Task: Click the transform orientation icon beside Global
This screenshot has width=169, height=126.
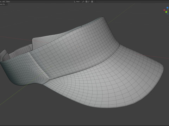Action: click(75, 2)
